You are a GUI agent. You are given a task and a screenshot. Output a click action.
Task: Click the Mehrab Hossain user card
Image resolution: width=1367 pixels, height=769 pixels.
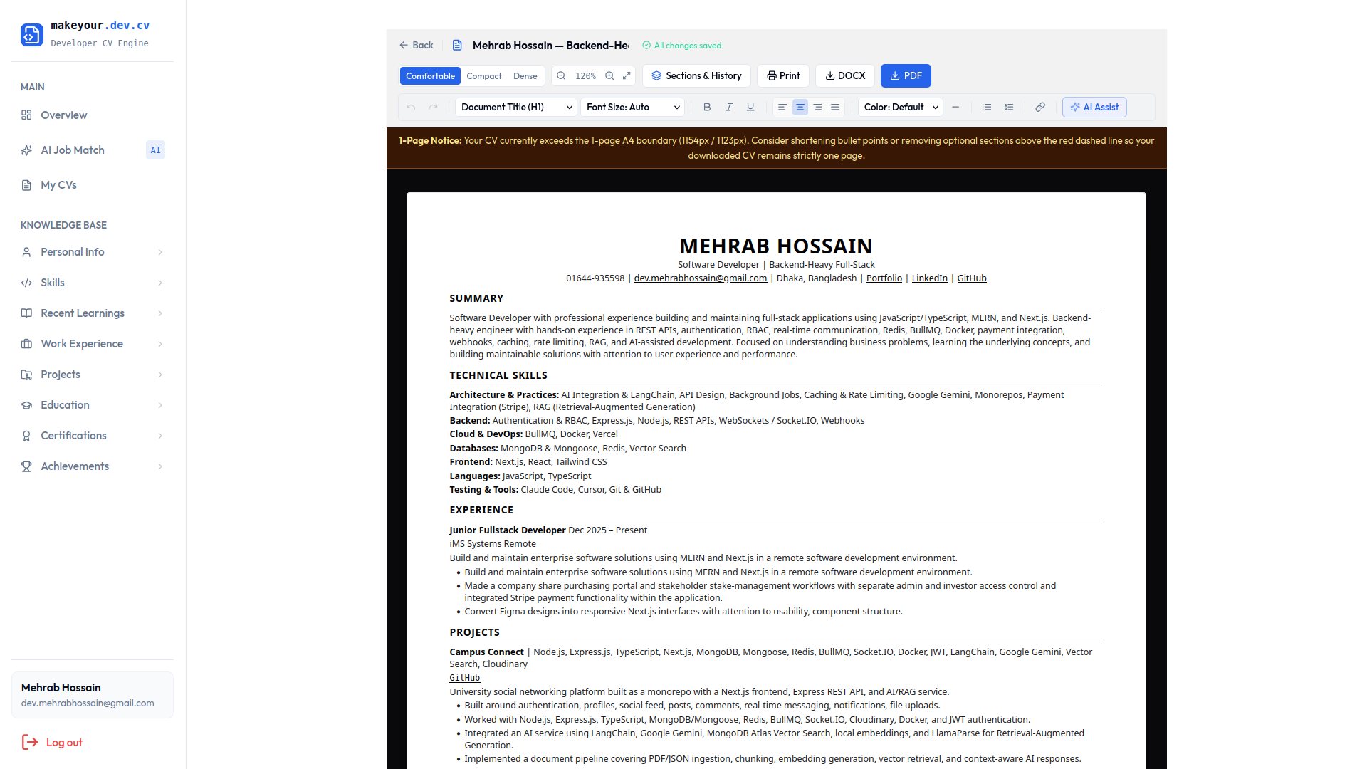tap(93, 695)
